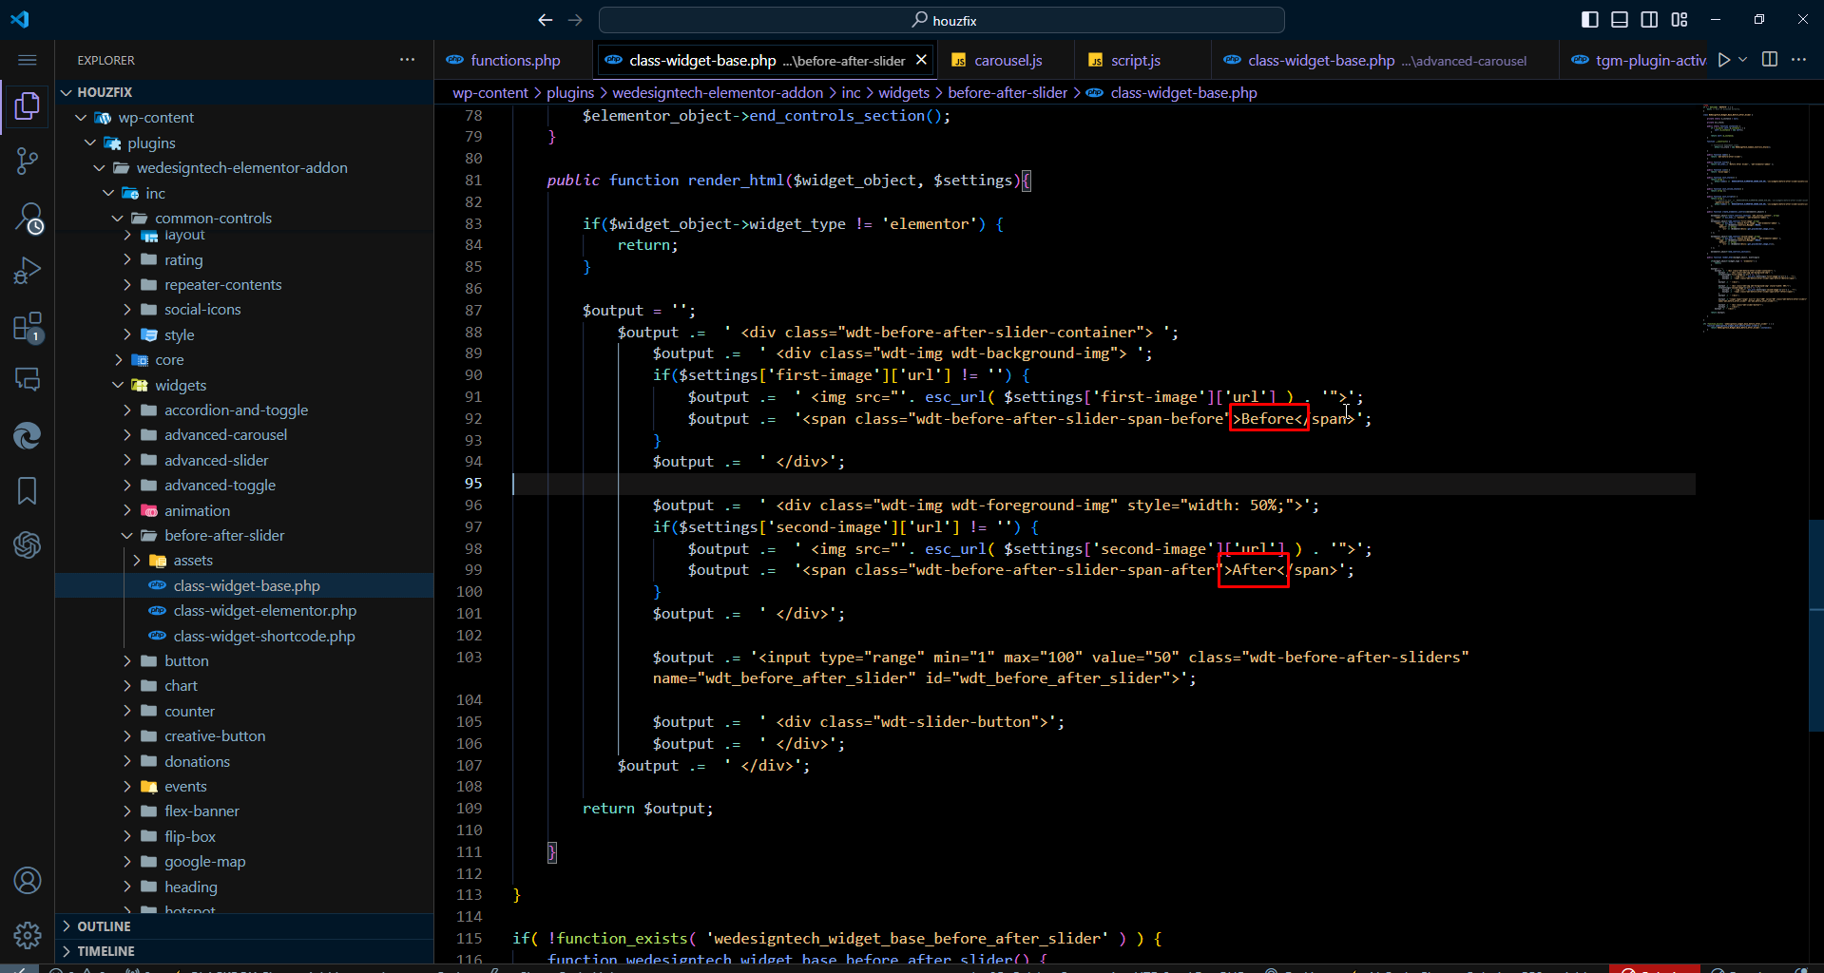This screenshot has height=973, width=1824.
Task: Toggle Primary Side Bar layout icon
Action: (x=1589, y=20)
